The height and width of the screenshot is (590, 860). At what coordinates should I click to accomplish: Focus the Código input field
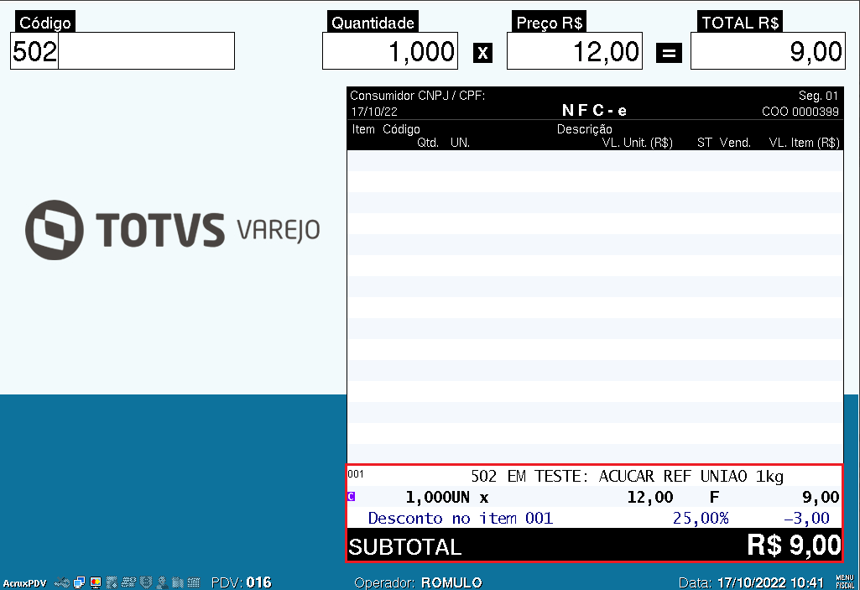(122, 50)
